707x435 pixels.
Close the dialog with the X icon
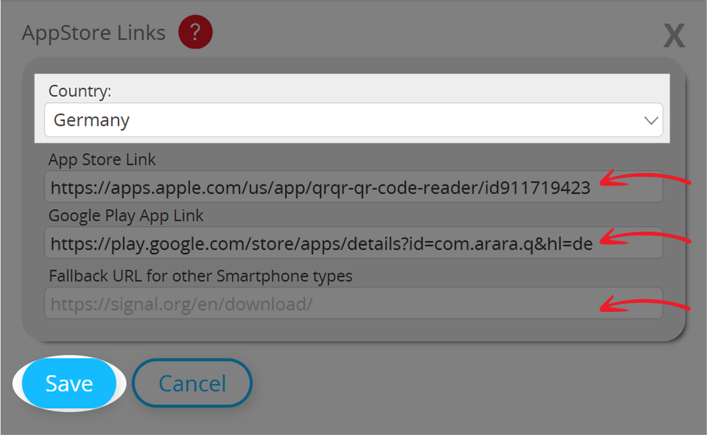(x=674, y=36)
